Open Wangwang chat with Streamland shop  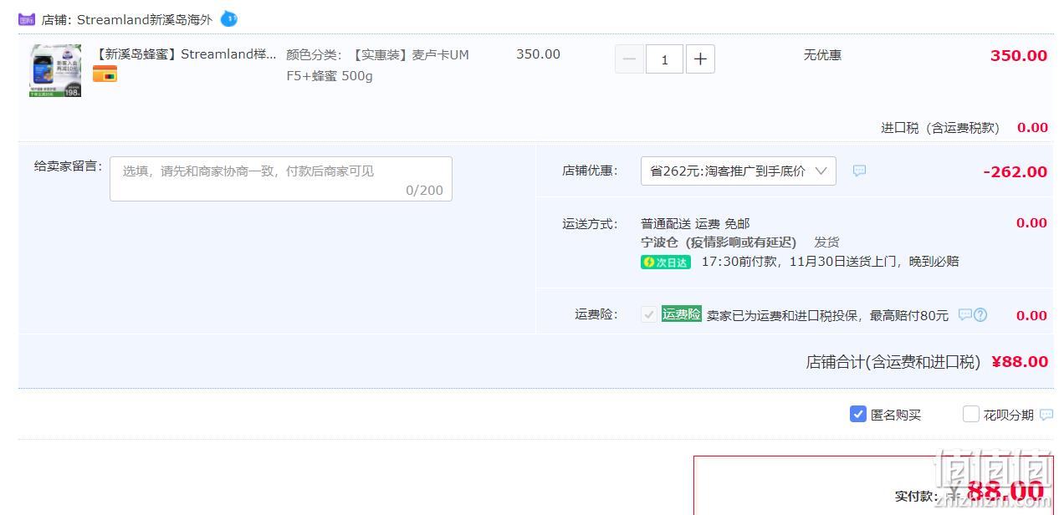pos(228,18)
